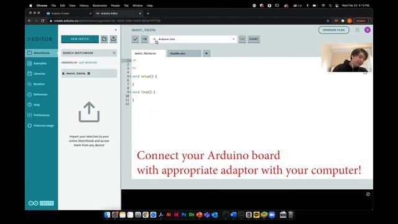
Task: Reload the page in Chrome
Action: point(43,21)
